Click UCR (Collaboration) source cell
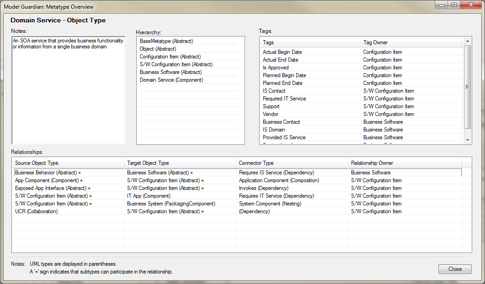 click(36, 211)
